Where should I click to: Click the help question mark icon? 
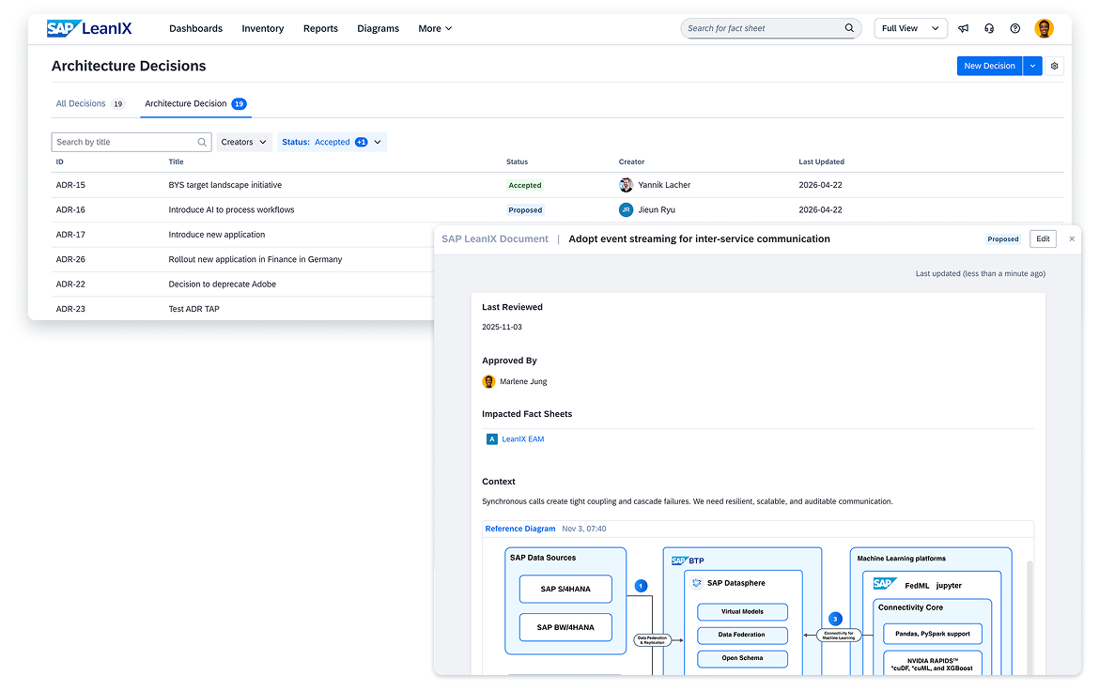tap(1014, 28)
